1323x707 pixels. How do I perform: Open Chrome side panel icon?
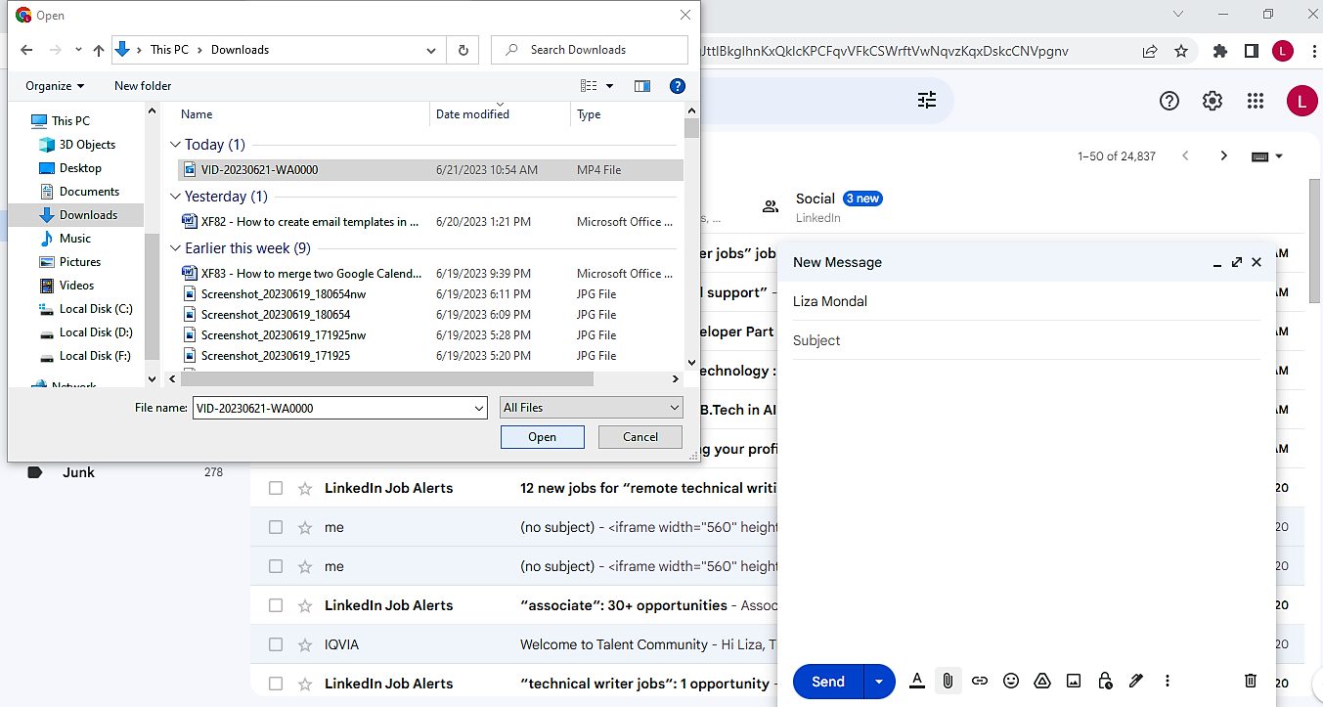[x=1251, y=51]
